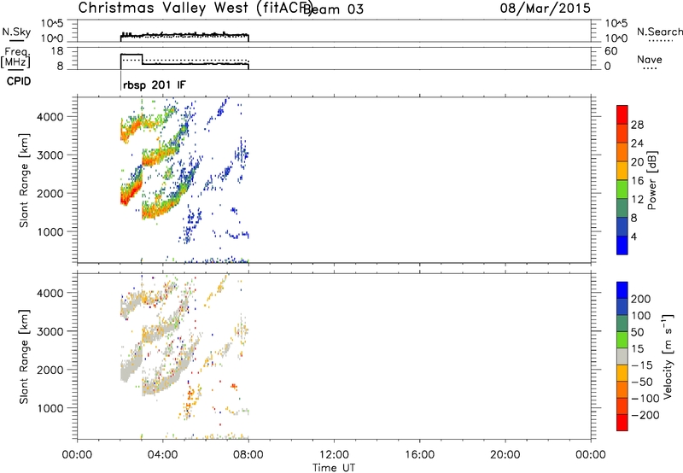Click the noise trace in the N.Sky panel
This screenshot has height=473, width=683.
[184, 35]
